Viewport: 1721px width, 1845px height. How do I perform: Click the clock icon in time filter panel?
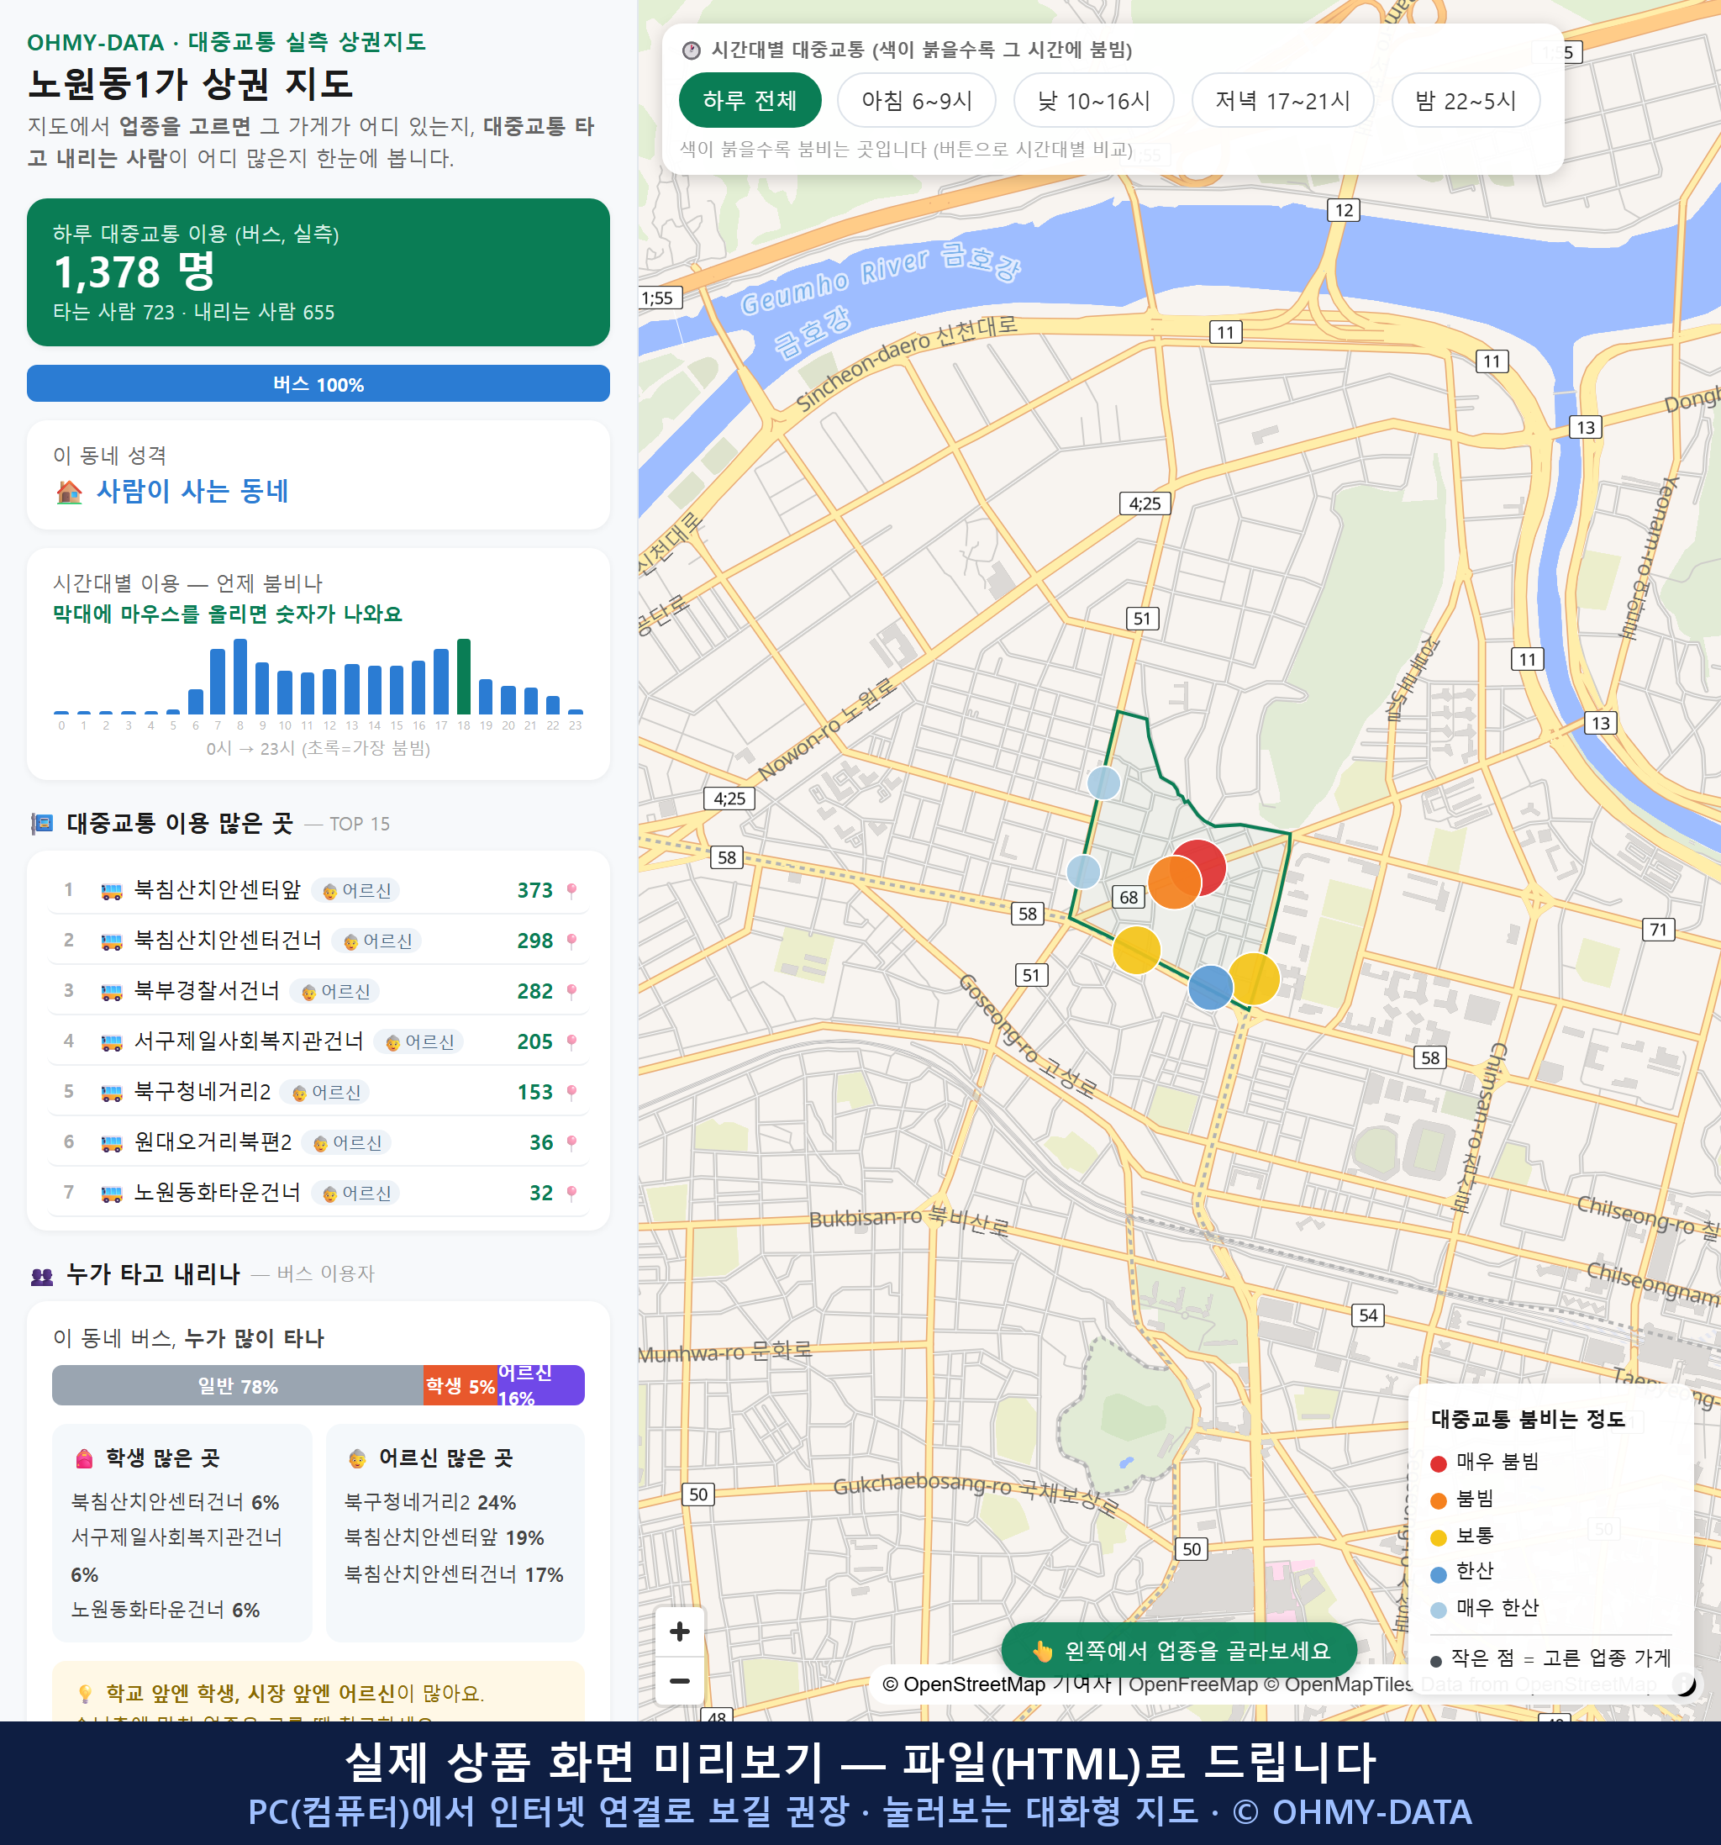[x=692, y=50]
